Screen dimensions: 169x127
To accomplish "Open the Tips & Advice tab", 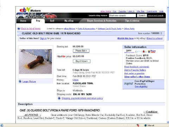I will 132,21.
